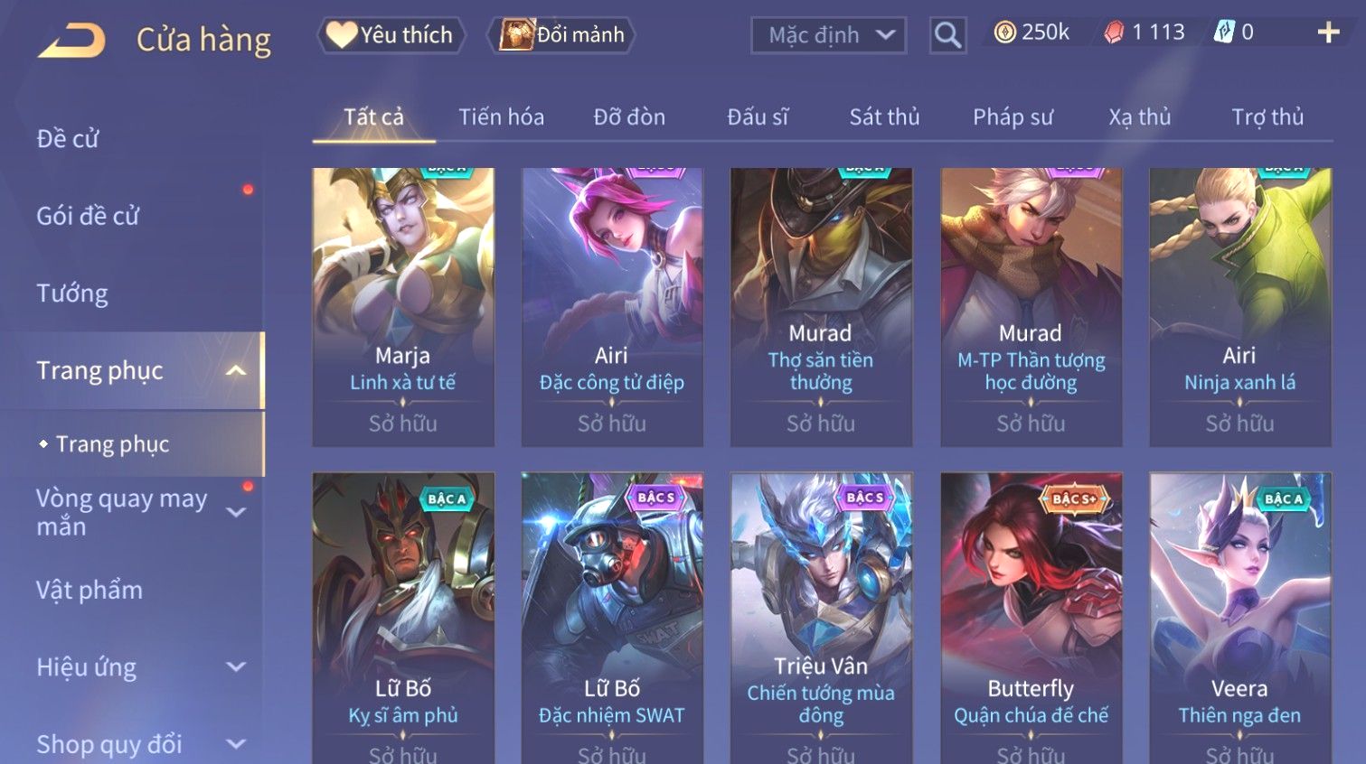The image size is (1366, 764).
Task: Select Marja Linh xà tư tế skin card
Action: click(403, 307)
